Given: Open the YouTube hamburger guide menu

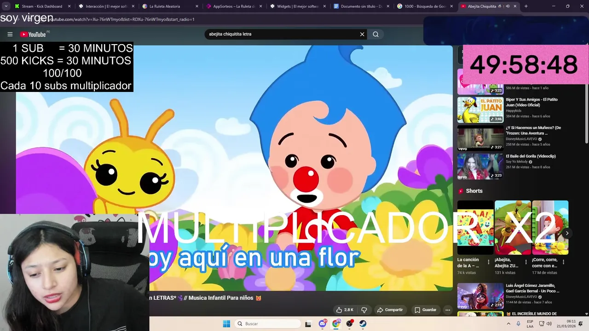Looking at the screenshot, I should (10, 34).
